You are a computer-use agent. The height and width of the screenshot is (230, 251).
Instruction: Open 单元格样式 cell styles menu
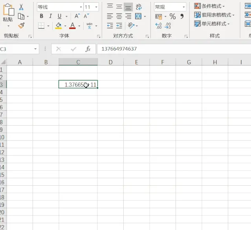coord(212,24)
